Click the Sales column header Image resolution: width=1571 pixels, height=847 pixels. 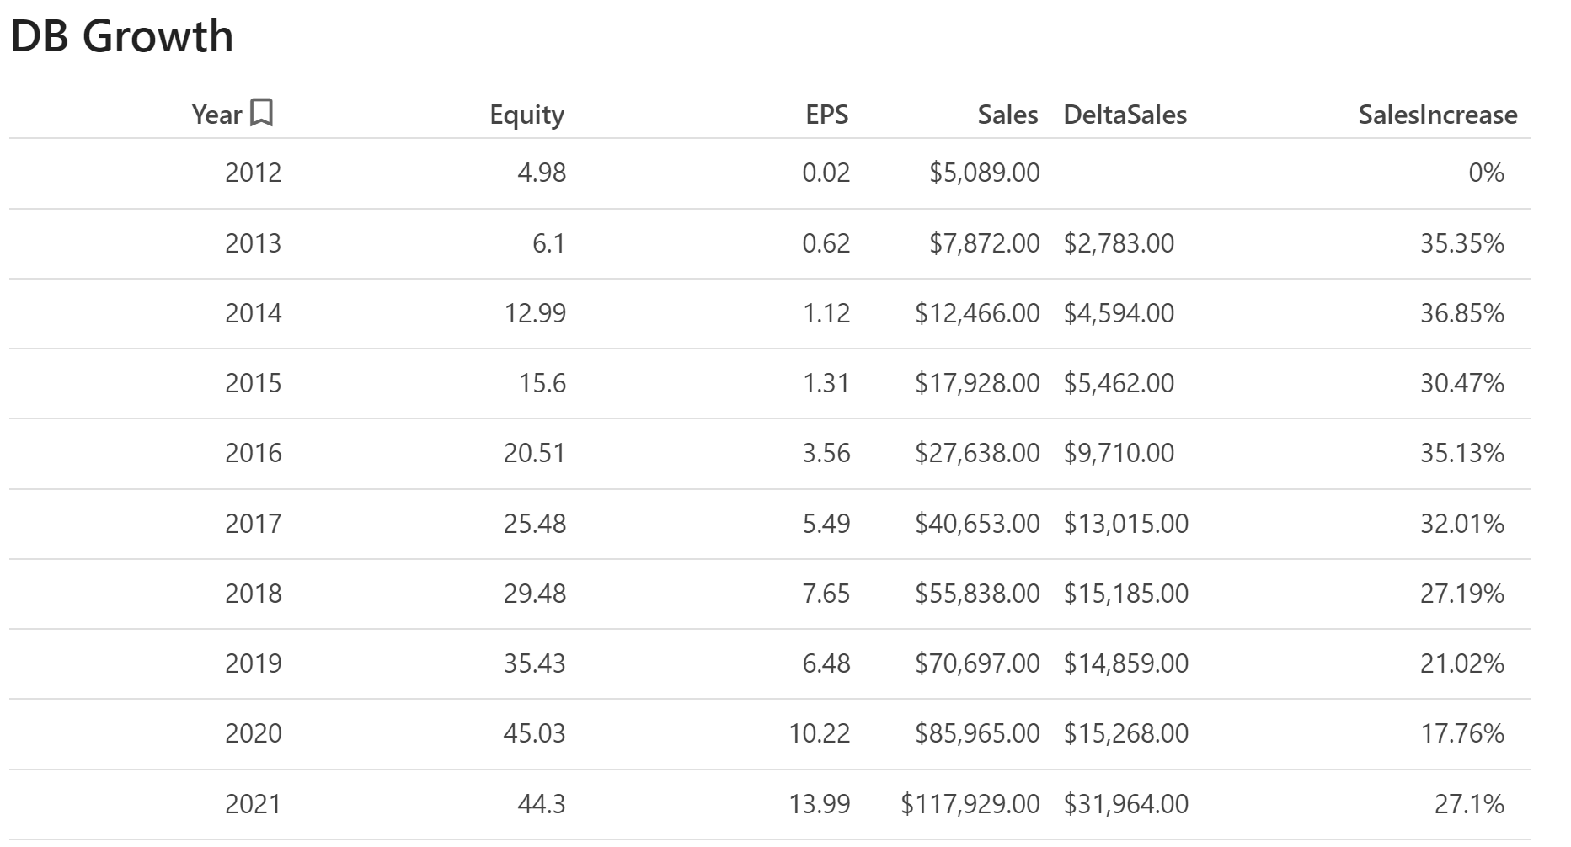tap(1007, 115)
